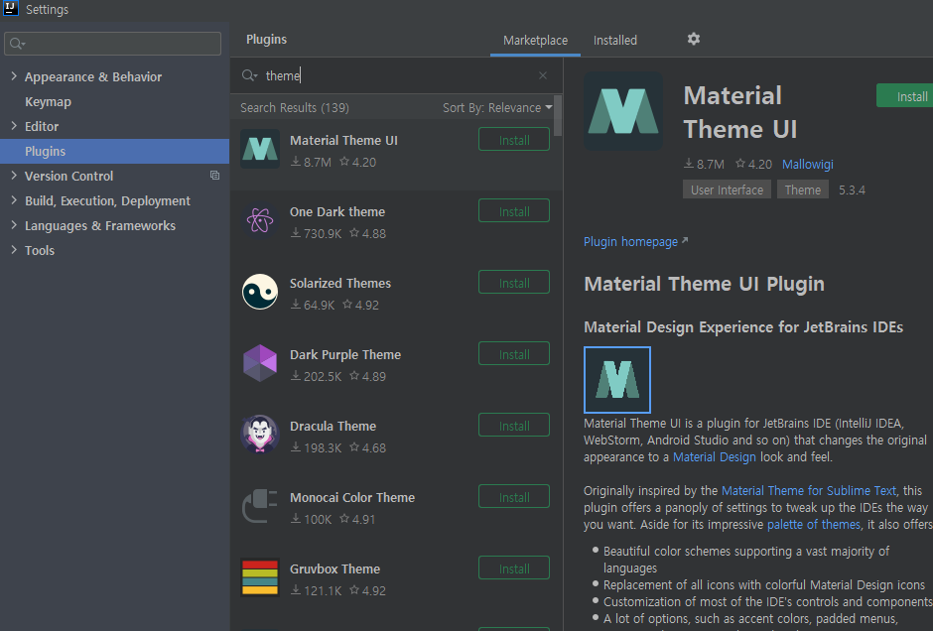
Task: Click the Monocai Color Theme plug icon
Action: (x=260, y=506)
